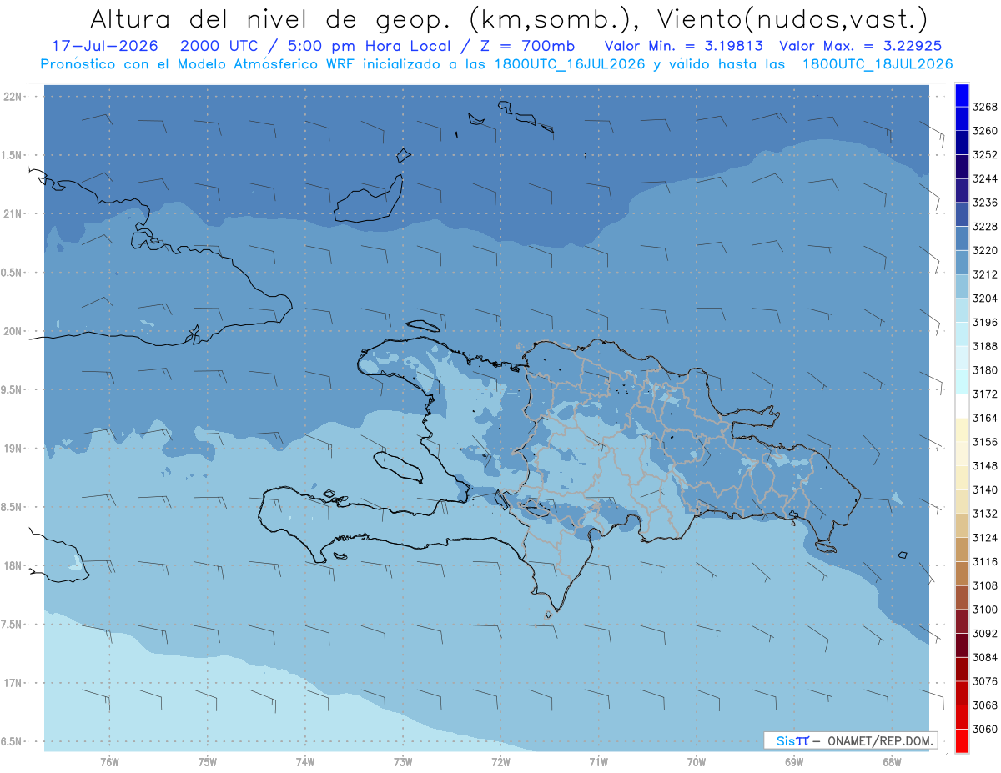Click the '68W' longitude label
Screen dimensions: 1001x773
click(892, 762)
